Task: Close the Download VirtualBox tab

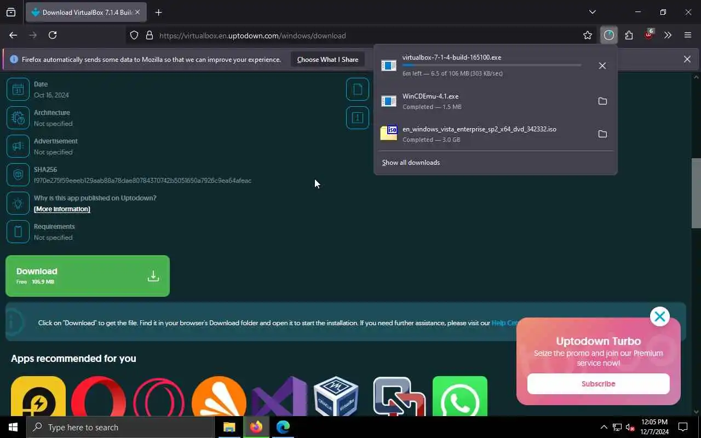Action: (x=137, y=12)
